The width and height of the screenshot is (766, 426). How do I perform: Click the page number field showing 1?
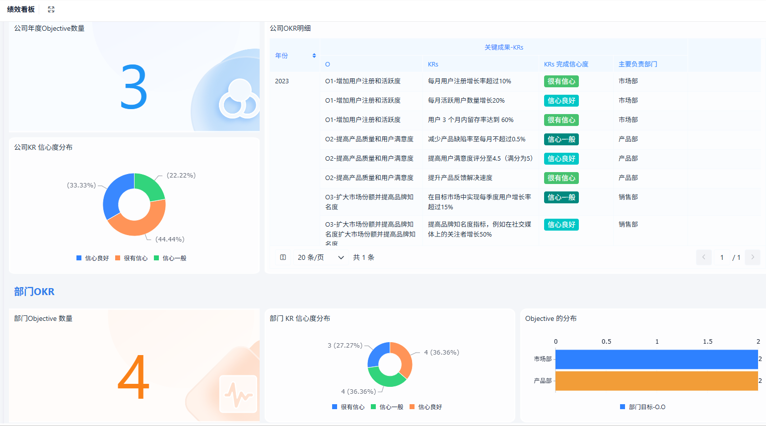point(722,257)
